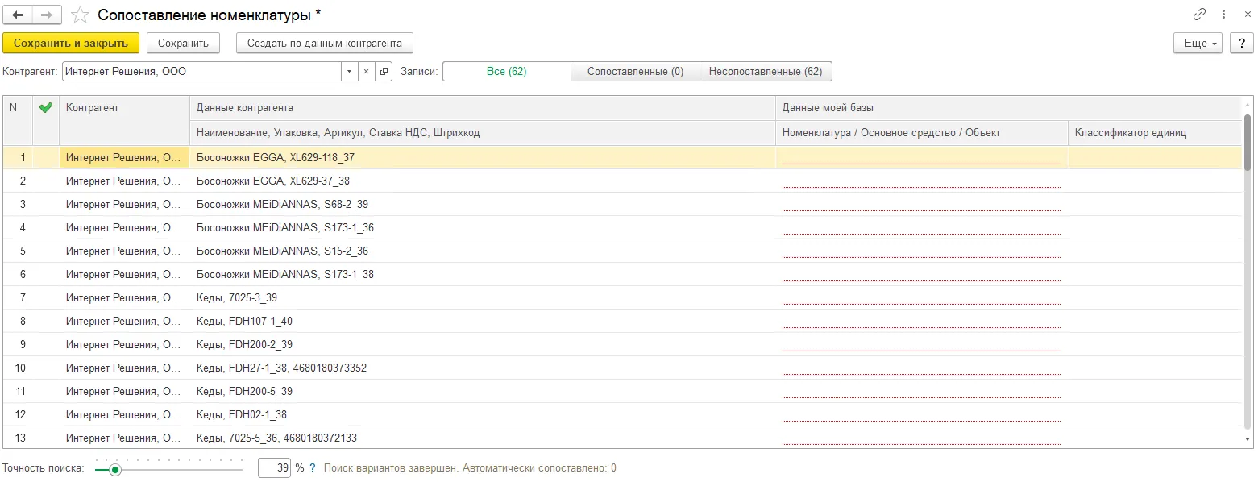The image size is (1258, 482).
Task: Open the Контрагент record using the open icon
Action: click(x=384, y=71)
